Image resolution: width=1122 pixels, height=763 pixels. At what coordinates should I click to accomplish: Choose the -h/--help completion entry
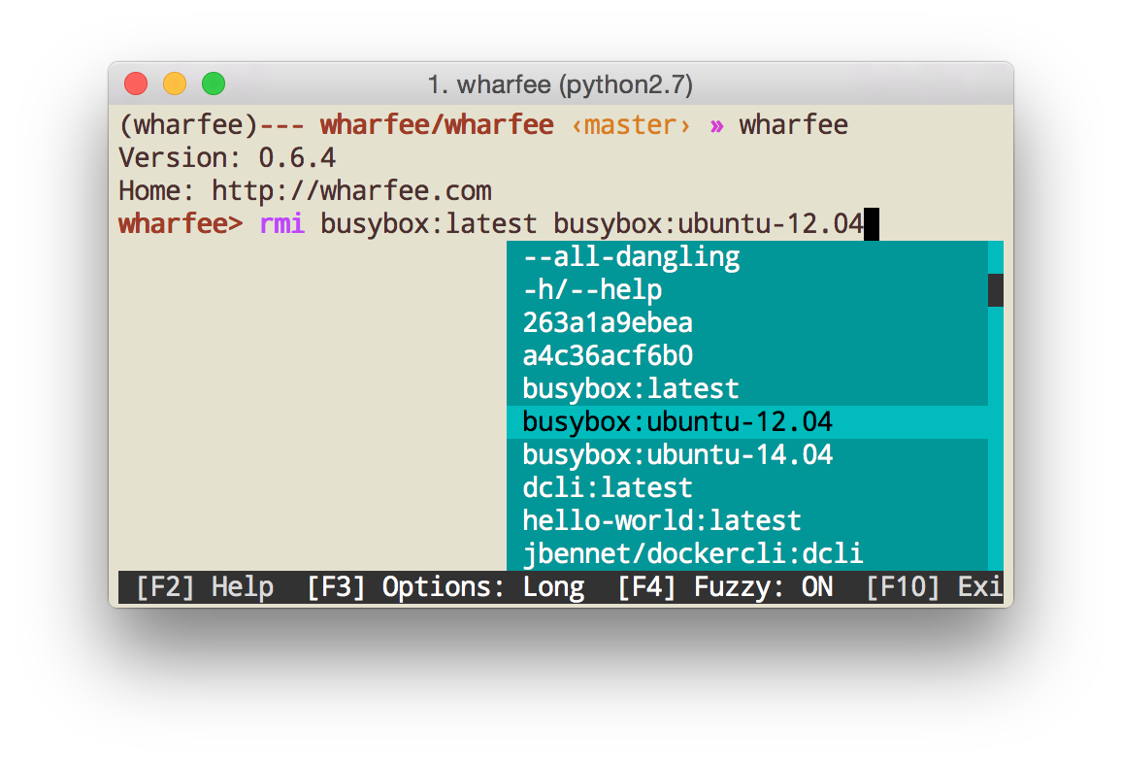point(747,290)
